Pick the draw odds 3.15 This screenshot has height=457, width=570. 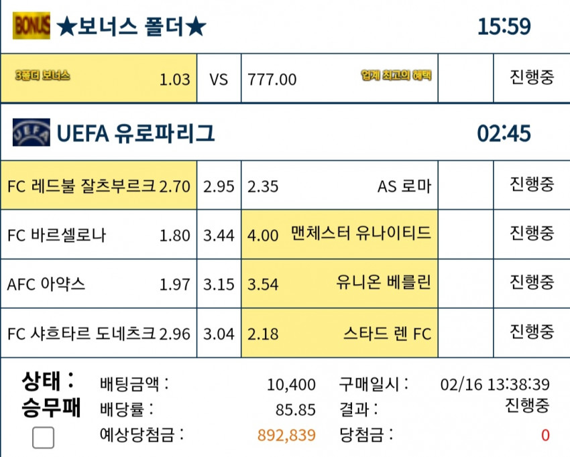coord(219,283)
